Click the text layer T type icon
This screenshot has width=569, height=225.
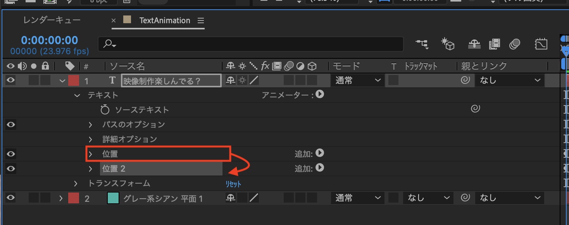pos(113,80)
